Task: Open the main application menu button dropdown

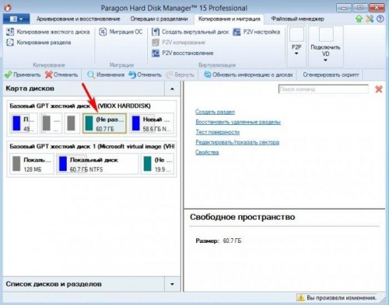Action: pos(16,19)
